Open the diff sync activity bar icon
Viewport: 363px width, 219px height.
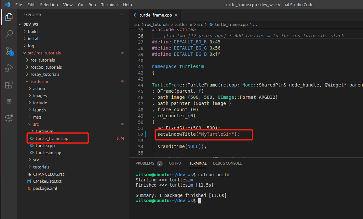(x=9, y=118)
